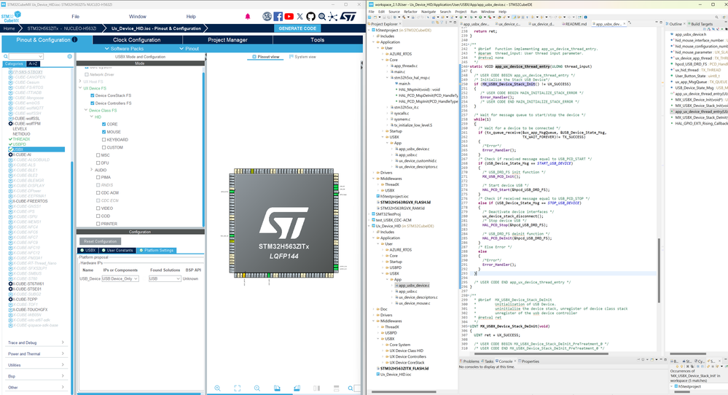Click the pin search magnifier under pinout view
The width and height of the screenshot is (728, 395).
point(351,388)
